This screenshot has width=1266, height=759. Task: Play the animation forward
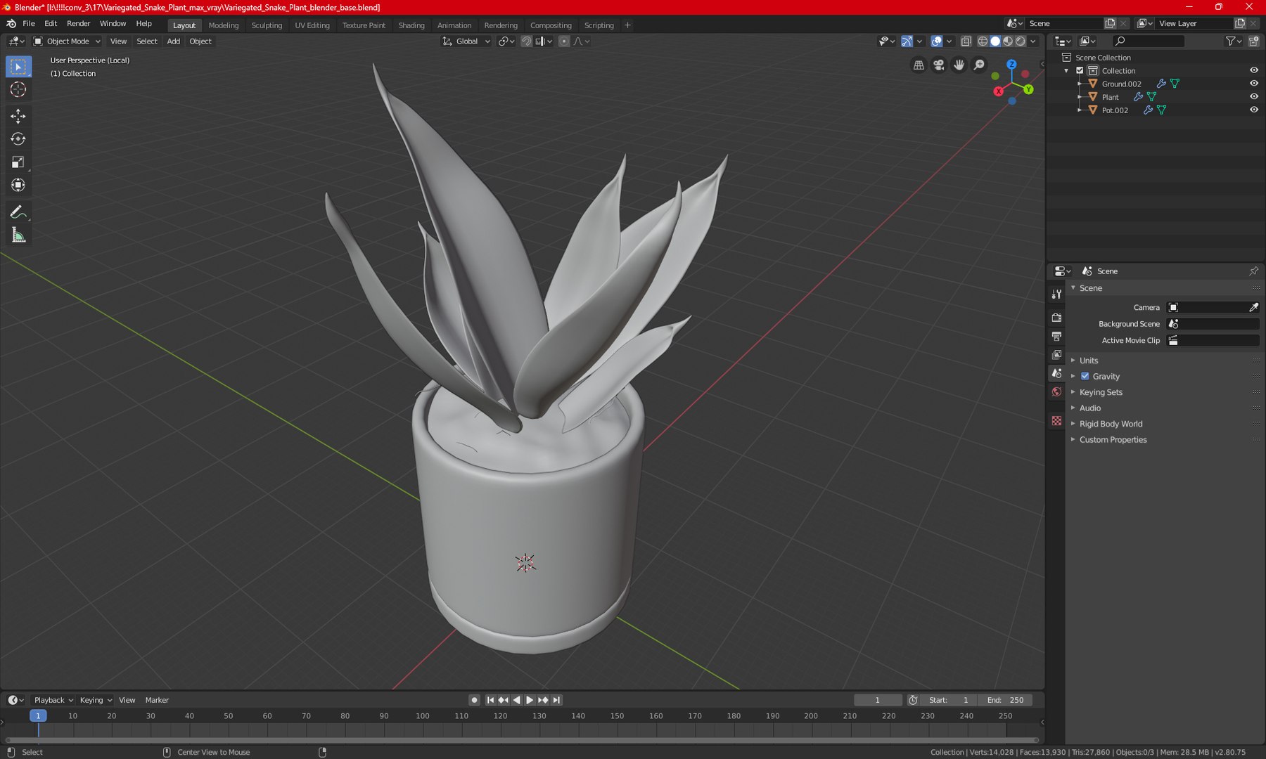(x=530, y=700)
